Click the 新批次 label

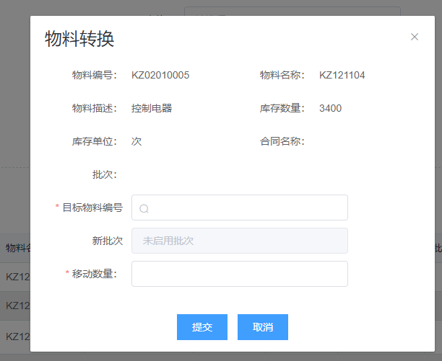(107, 241)
